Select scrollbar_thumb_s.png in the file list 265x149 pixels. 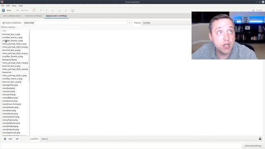tap(12, 41)
